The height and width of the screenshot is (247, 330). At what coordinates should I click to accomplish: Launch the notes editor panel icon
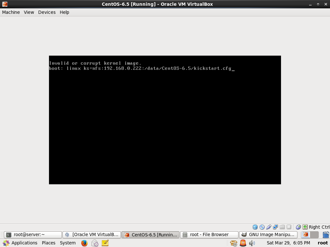tap(105, 243)
